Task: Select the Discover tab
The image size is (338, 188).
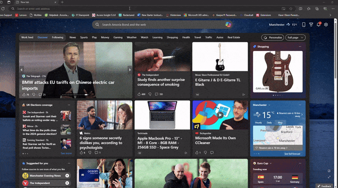Action: pos(43,38)
